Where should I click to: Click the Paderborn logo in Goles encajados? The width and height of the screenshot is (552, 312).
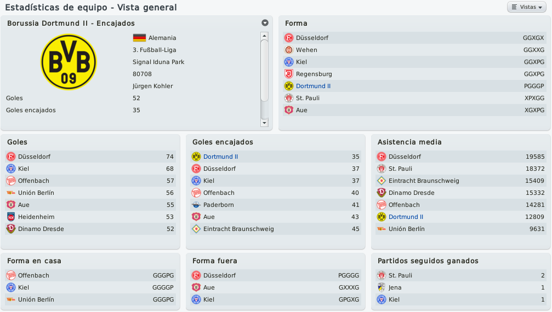pos(196,205)
